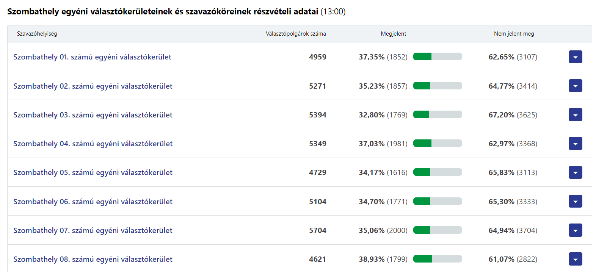The image size is (596, 272).
Task: Open Szombathely 07. számú egyéni választókerület link
Action: point(93,230)
